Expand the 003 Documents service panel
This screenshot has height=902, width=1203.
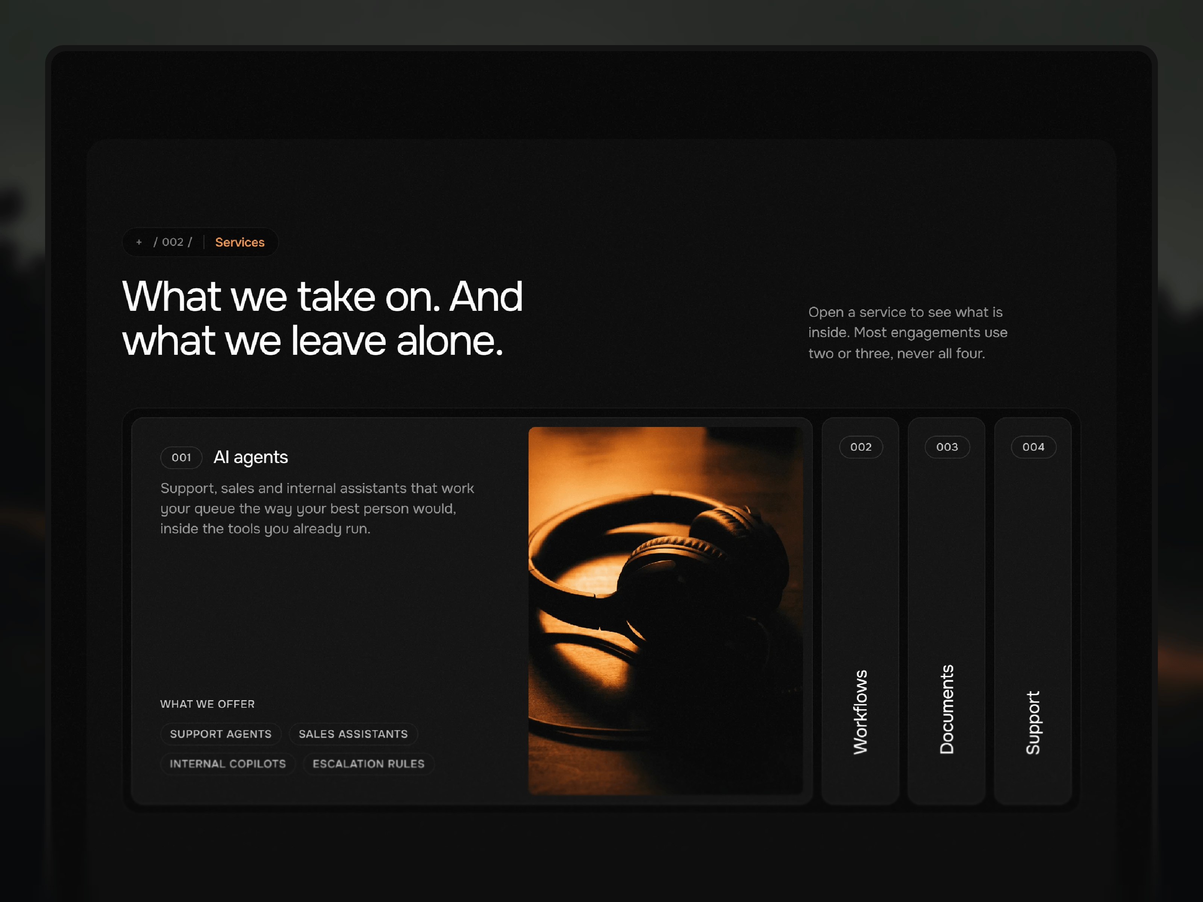[946, 611]
